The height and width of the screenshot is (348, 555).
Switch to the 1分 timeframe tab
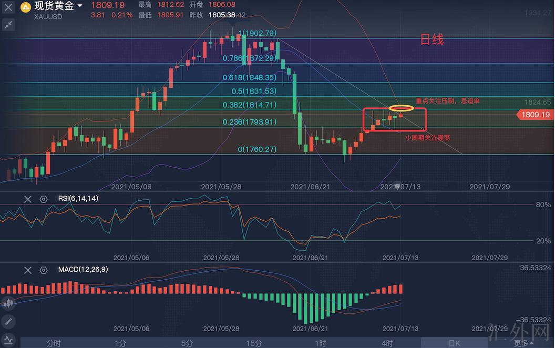coord(120,343)
